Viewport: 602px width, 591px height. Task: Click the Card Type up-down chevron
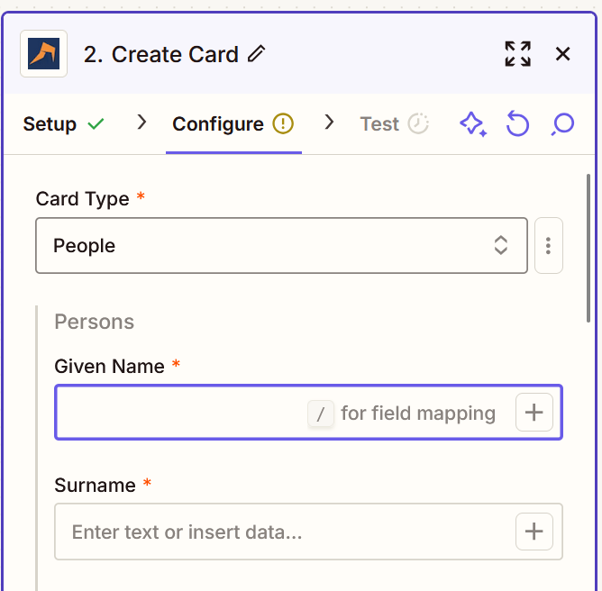click(x=501, y=245)
